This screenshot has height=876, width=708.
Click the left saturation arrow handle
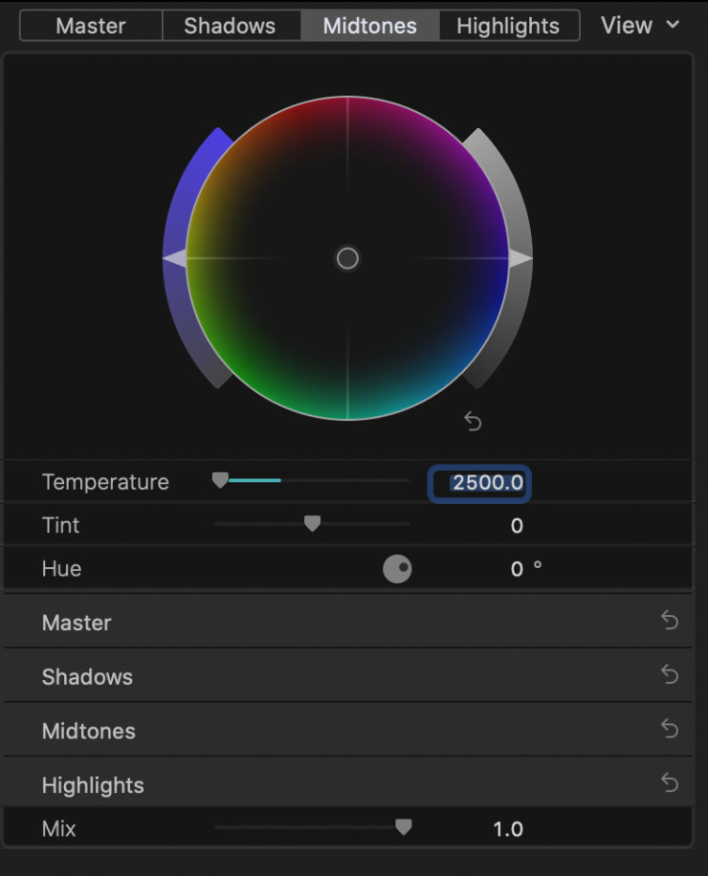pos(173,258)
